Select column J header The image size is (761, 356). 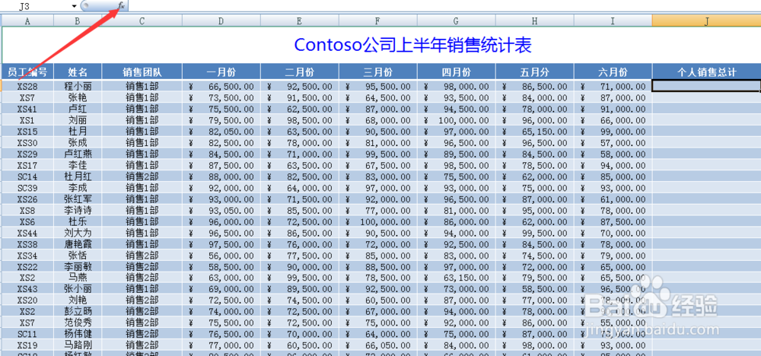click(x=707, y=21)
